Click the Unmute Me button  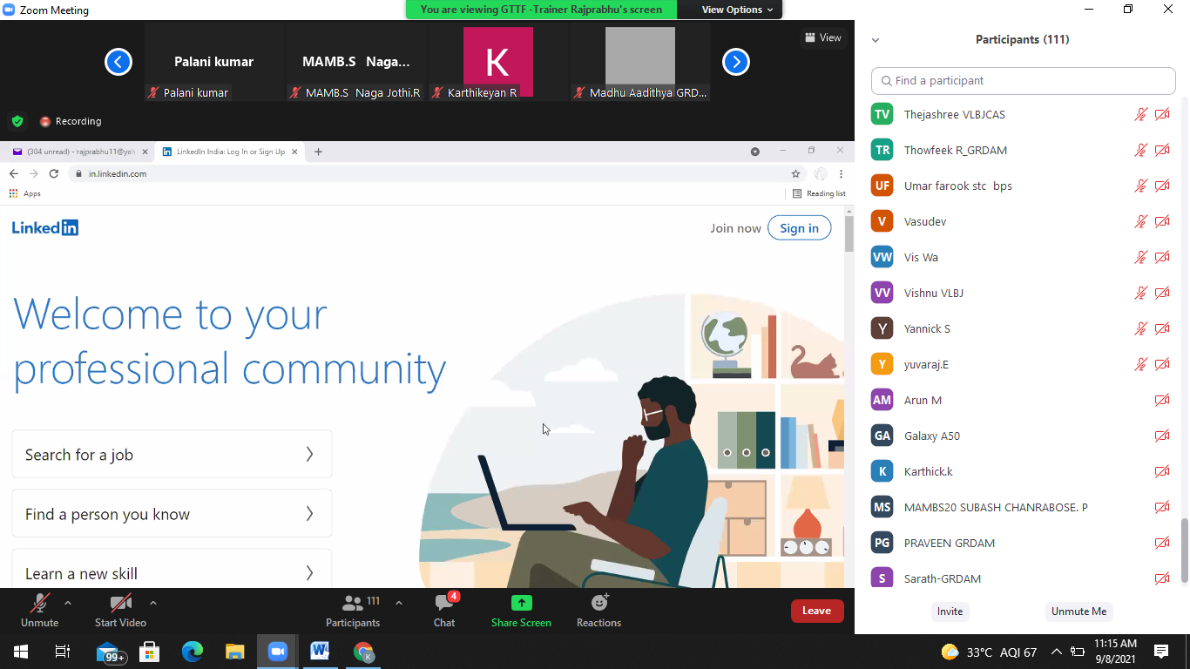tap(1078, 612)
